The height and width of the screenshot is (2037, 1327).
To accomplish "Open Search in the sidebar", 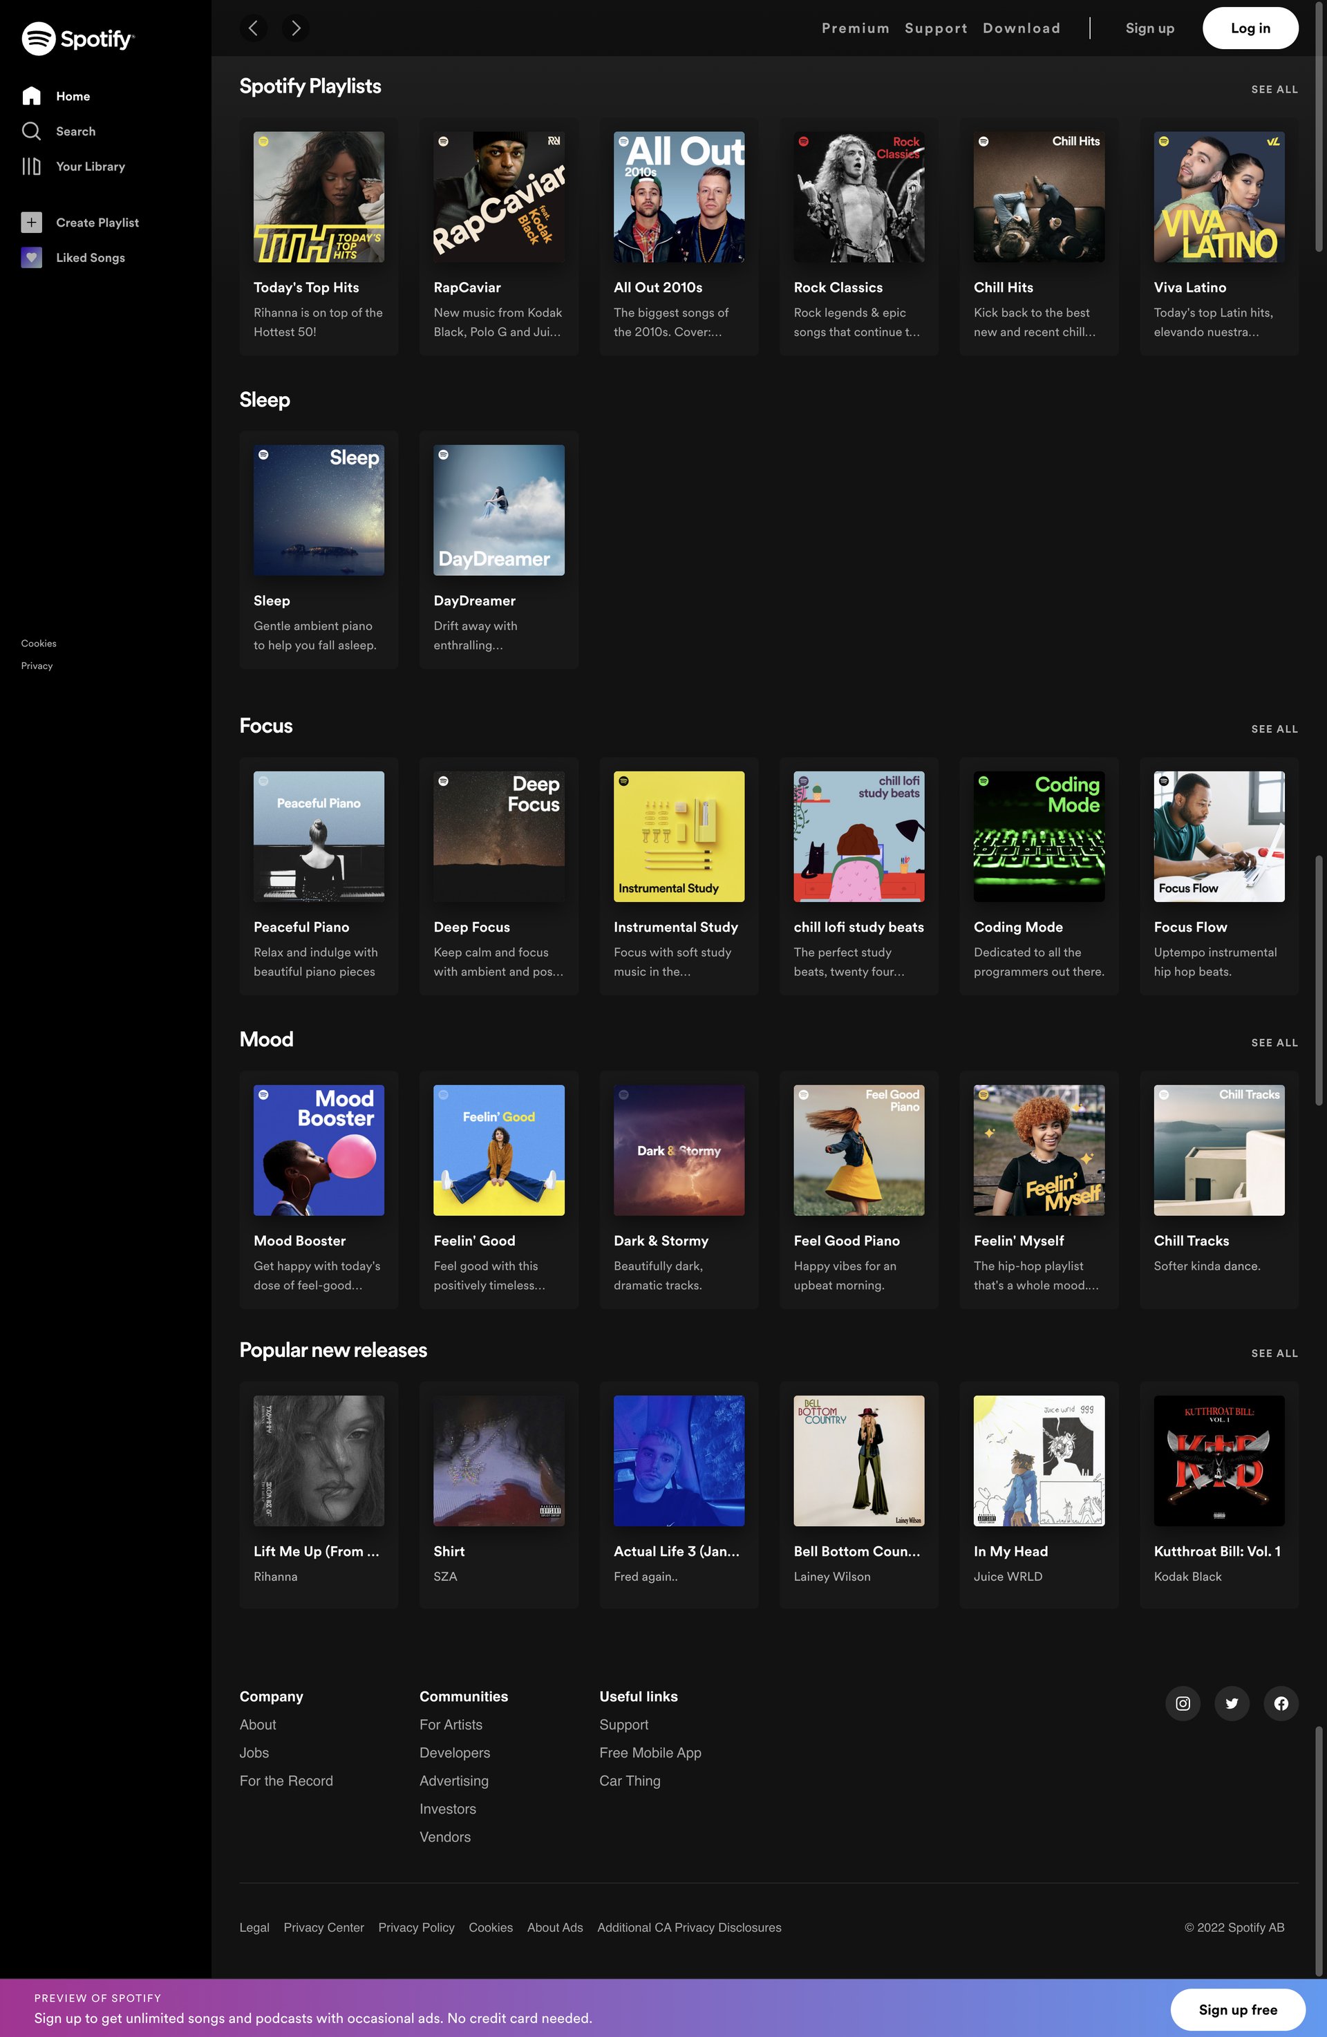I will pyautogui.click(x=75, y=131).
